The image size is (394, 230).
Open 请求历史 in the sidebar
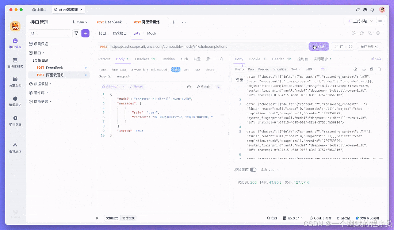point(15,101)
